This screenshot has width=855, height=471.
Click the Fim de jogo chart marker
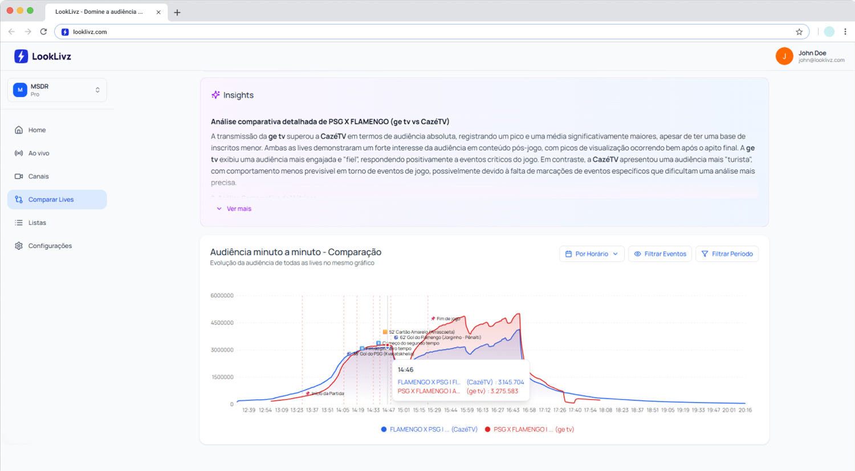click(x=433, y=318)
